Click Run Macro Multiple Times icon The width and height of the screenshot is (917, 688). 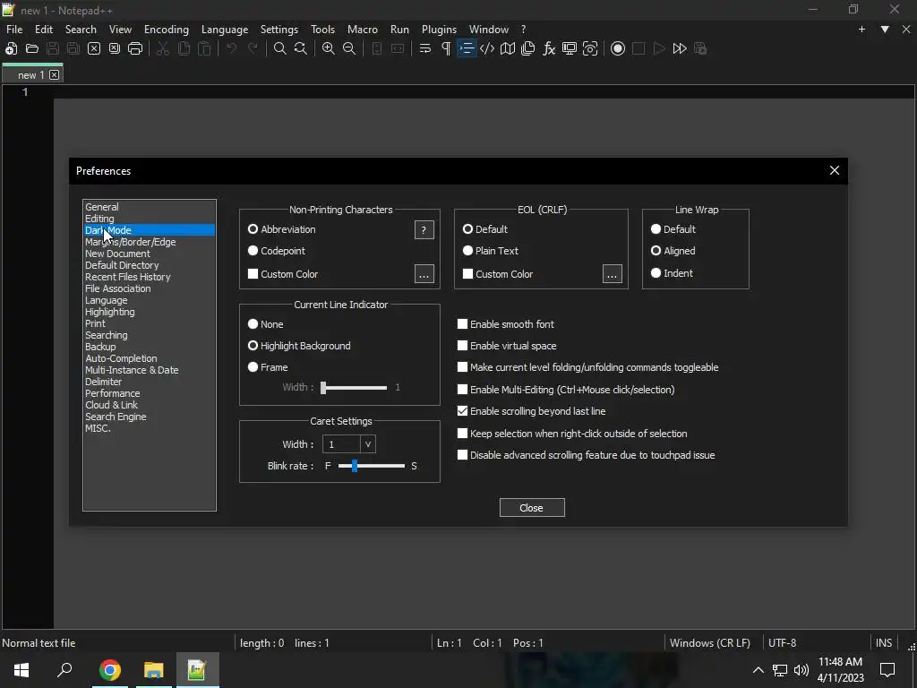click(x=680, y=48)
